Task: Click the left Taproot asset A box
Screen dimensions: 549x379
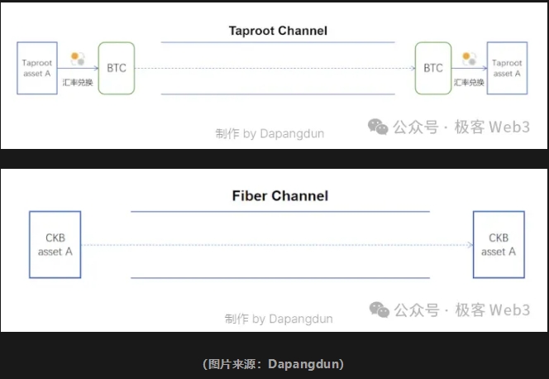Action: tap(37, 68)
